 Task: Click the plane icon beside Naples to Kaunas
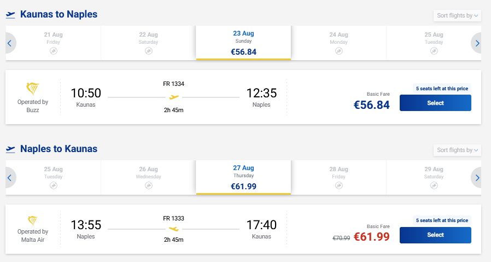[10, 149]
